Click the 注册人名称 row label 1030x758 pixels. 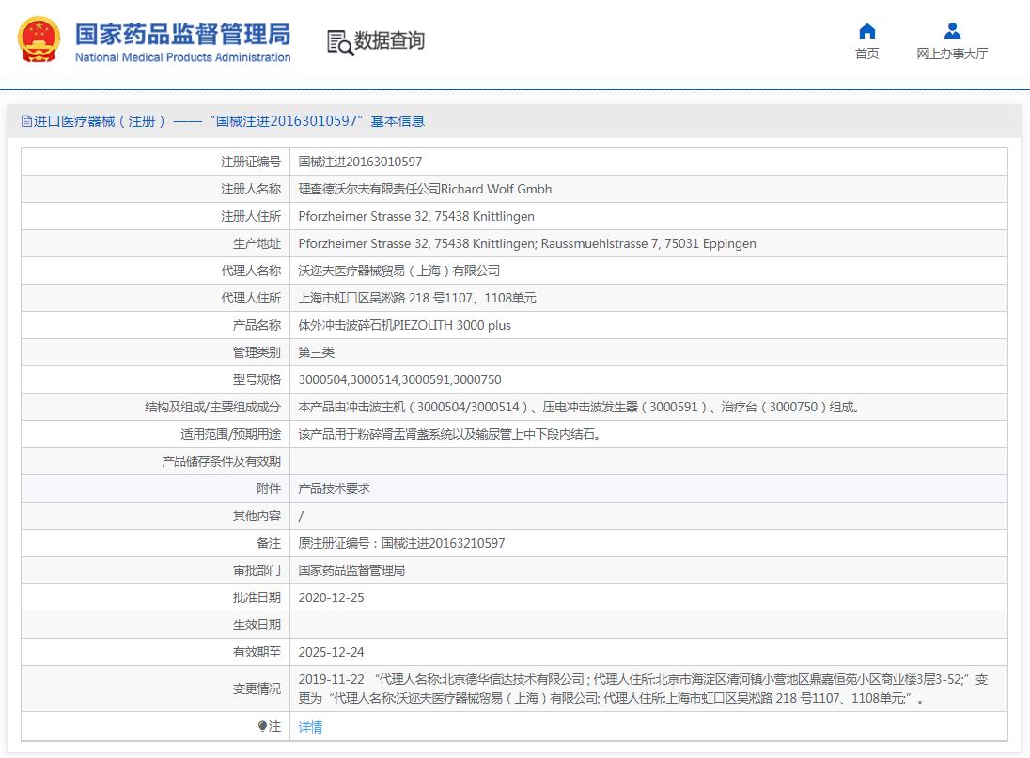251,189
